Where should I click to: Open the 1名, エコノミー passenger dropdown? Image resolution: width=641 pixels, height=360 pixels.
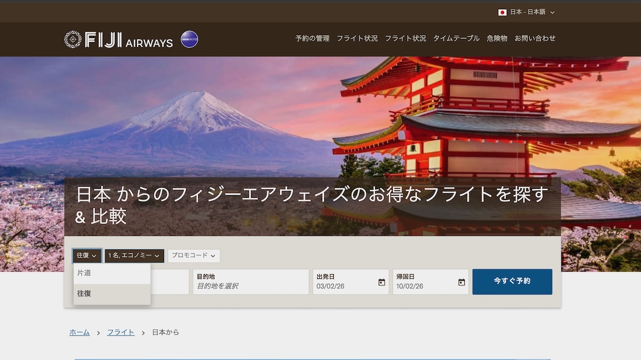point(134,255)
